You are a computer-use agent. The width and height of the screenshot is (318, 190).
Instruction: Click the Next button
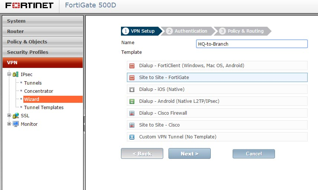tap(189, 154)
